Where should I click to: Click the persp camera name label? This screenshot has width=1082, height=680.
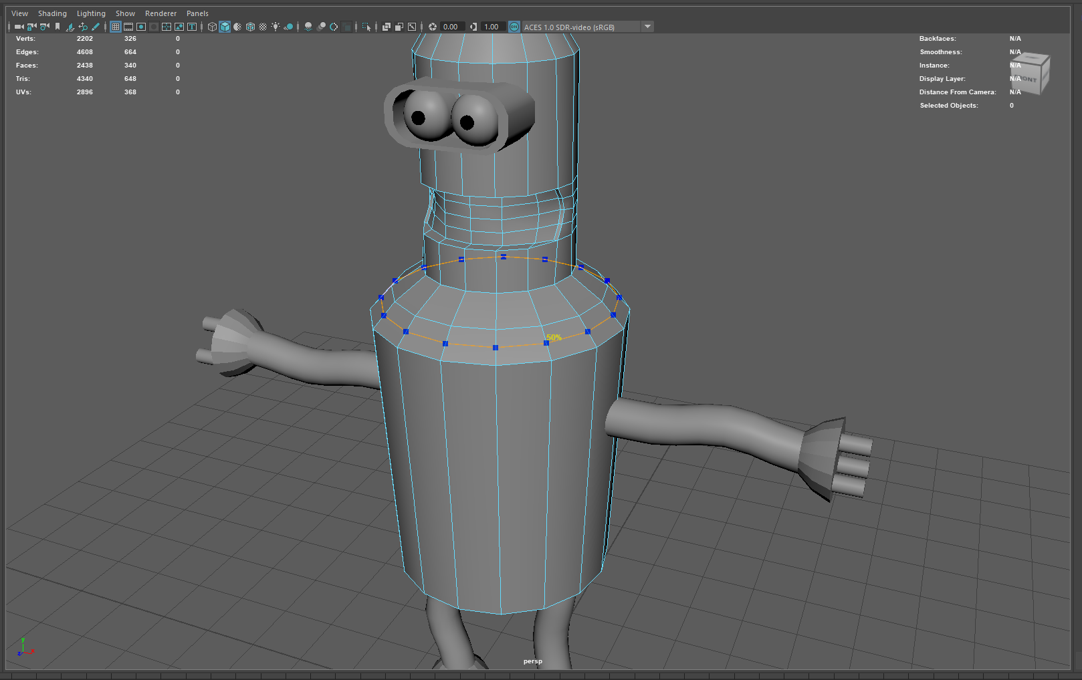coord(533,661)
